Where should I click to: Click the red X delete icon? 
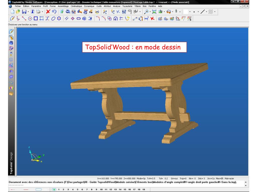click(48, 12)
